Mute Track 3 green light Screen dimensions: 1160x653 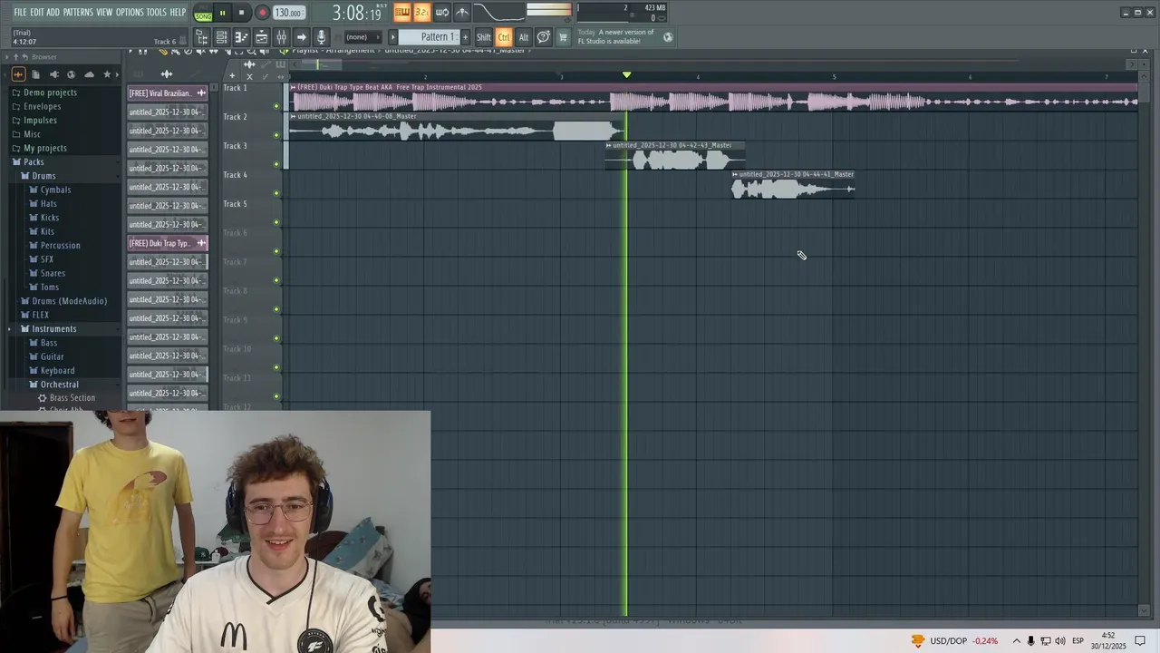pyautogui.click(x=276, y=164)
